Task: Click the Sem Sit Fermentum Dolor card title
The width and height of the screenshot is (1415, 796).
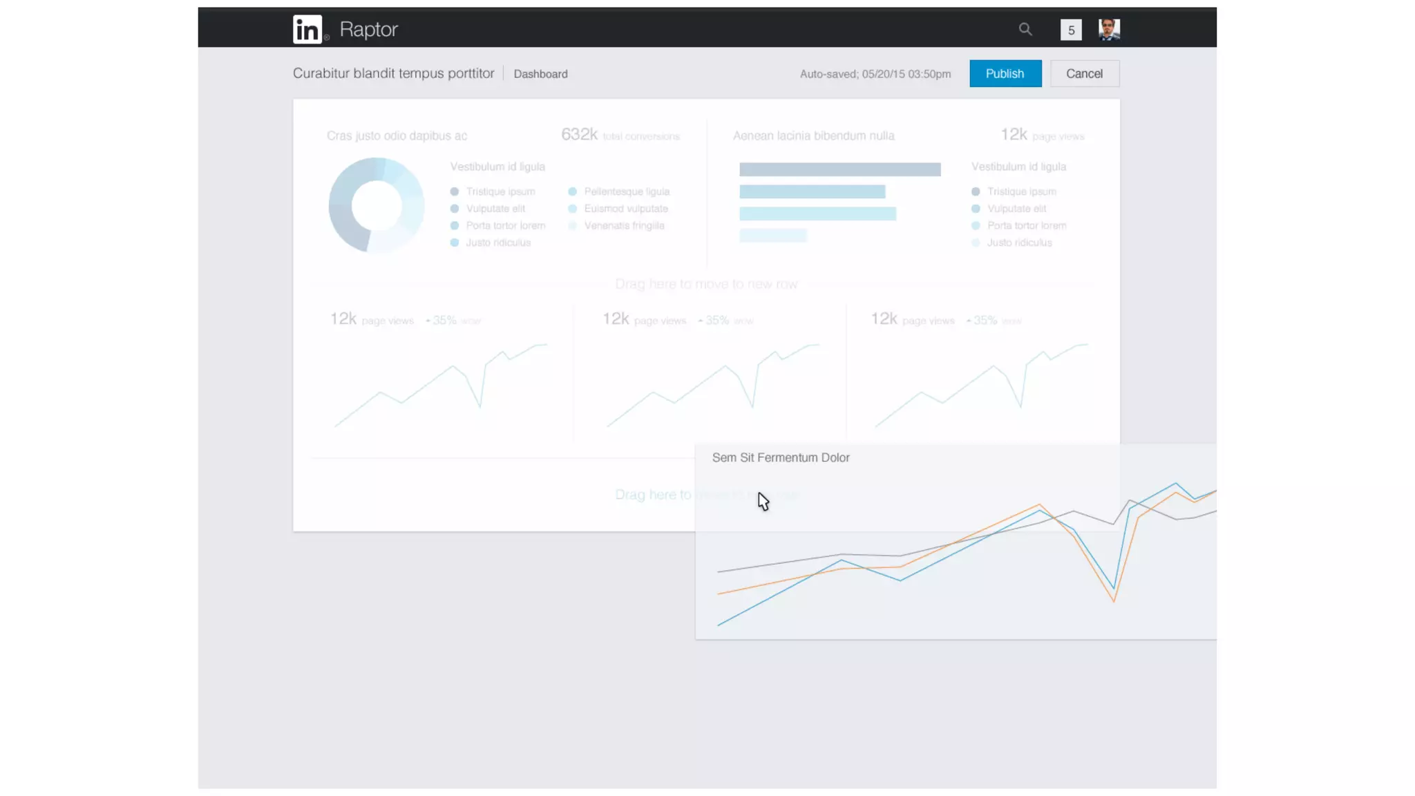Action: pos(780,457)
